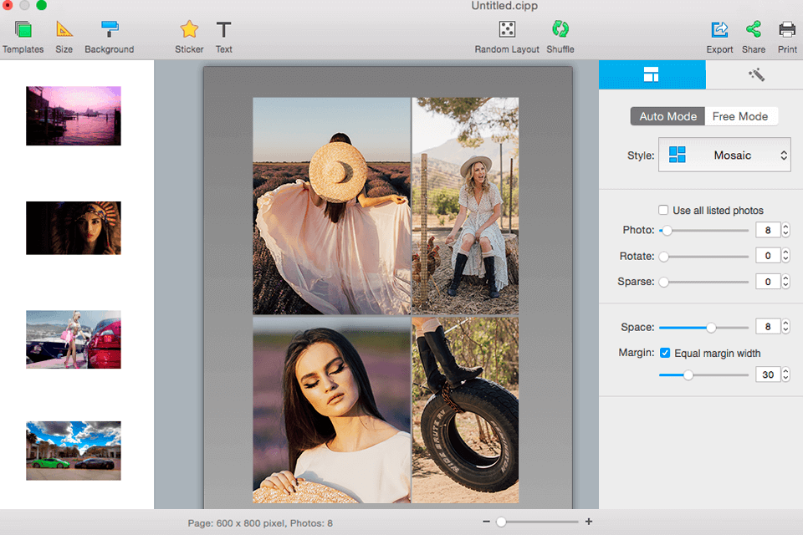Insert Text using the Text tool
Image resolution: width=803 pixels, height=535 pixels.
click(223, 33)
